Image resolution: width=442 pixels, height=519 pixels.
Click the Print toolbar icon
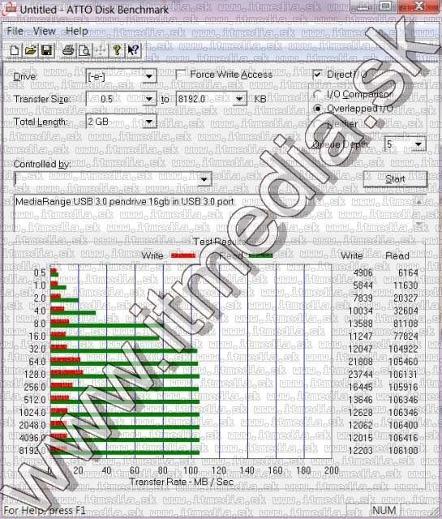[x=68, y=50]
